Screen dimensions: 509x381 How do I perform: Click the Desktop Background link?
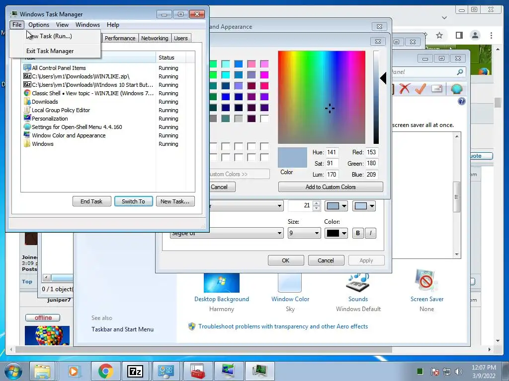(222, 299)
